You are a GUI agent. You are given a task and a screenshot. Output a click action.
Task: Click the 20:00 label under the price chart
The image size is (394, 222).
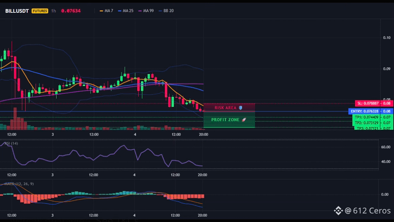(204, 135)
